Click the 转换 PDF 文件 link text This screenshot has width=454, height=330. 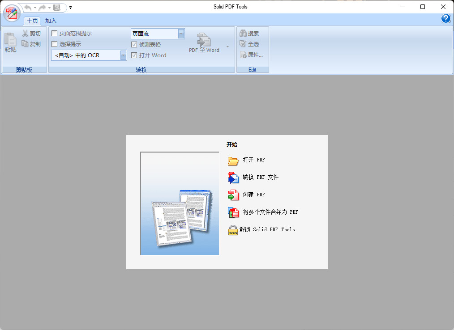261,177
